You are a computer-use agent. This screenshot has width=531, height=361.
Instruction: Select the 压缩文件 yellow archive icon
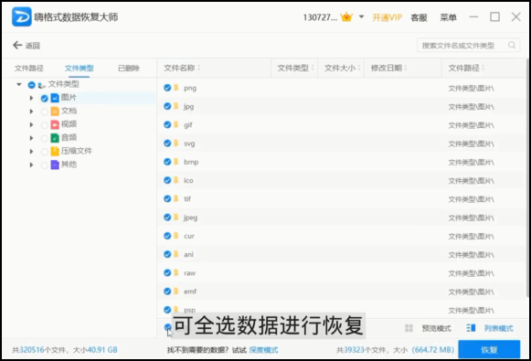pyautogui.click(x=55, y=152)
